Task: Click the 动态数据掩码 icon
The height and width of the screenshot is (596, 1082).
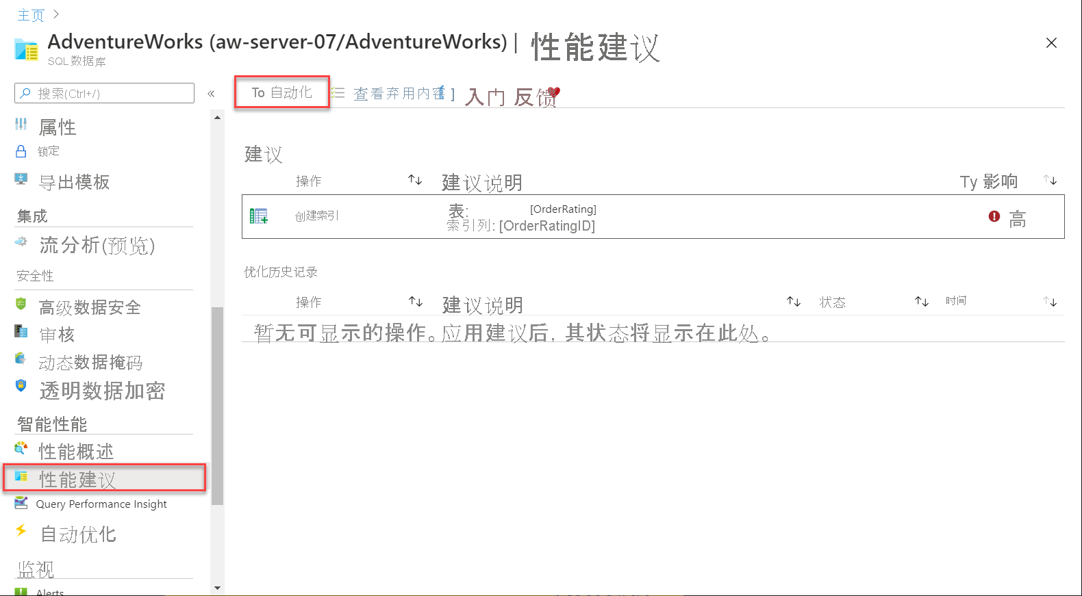Action: [21, 359]
